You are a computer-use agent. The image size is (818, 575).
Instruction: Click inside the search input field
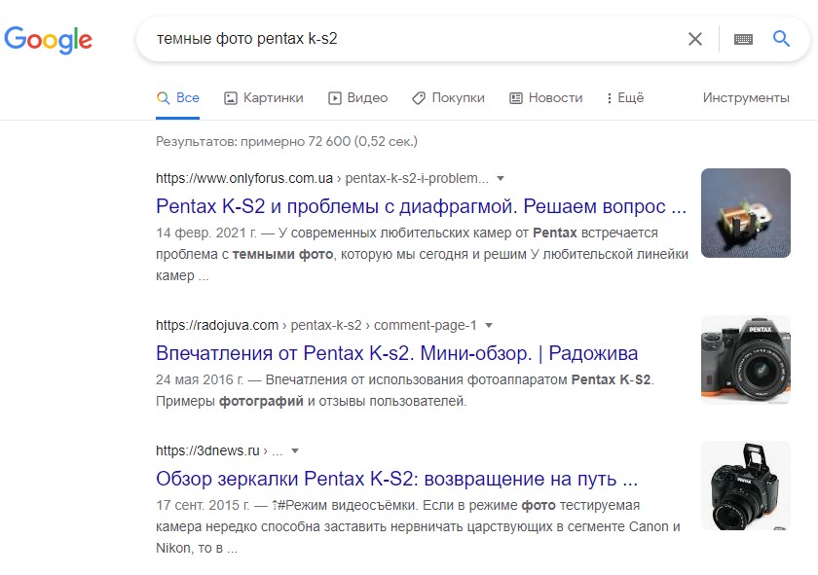tap(409, 39)
